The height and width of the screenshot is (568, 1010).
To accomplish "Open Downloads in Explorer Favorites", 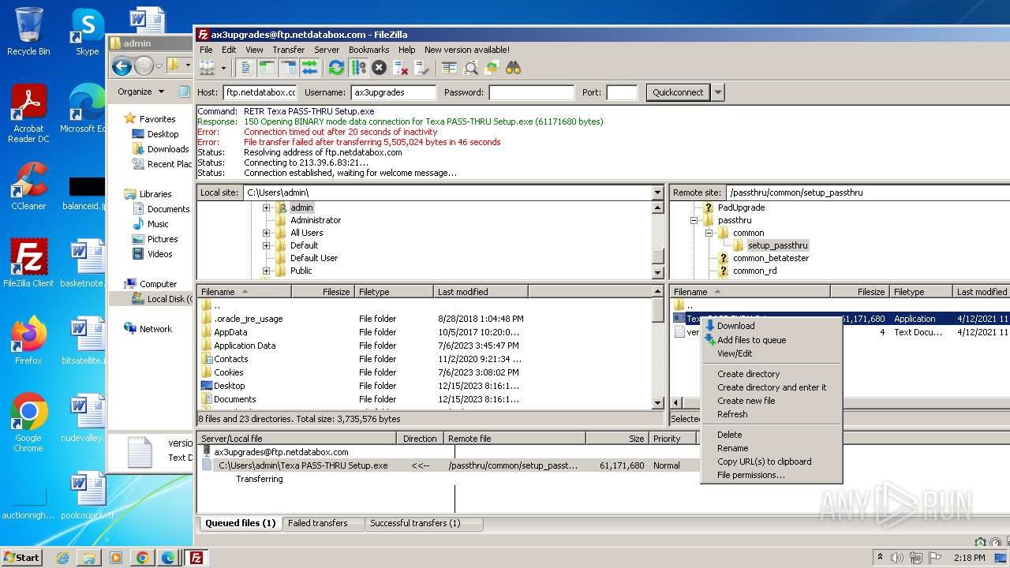I will click(168, 149).
